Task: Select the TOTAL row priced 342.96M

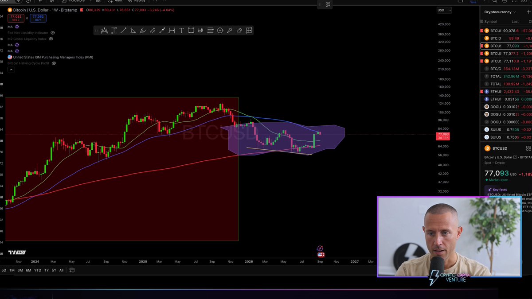Action: coord(506,76)
